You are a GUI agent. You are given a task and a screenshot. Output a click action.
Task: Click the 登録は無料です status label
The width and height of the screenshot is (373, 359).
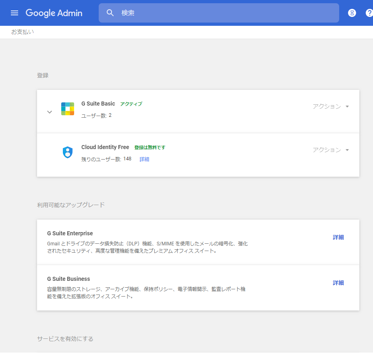[150, 147]
